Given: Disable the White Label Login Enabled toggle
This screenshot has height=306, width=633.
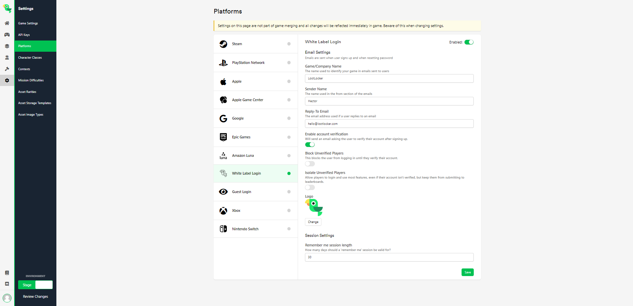Looking at the screenshot, I should click(x=469, y=42).
